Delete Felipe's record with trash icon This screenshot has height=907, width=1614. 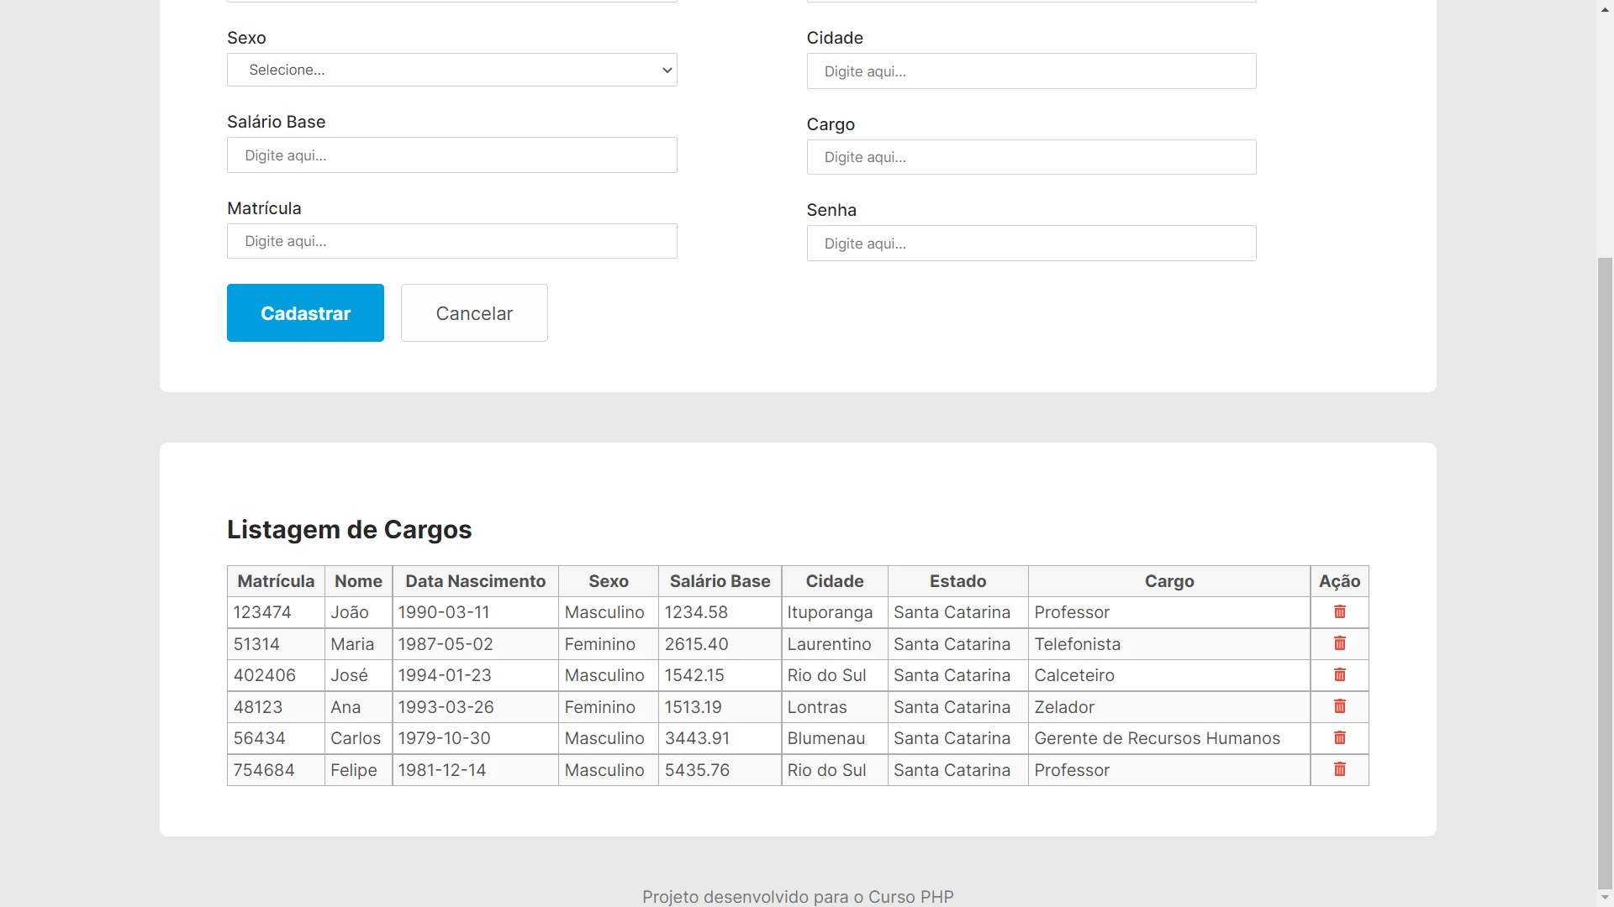point(1340,770)
